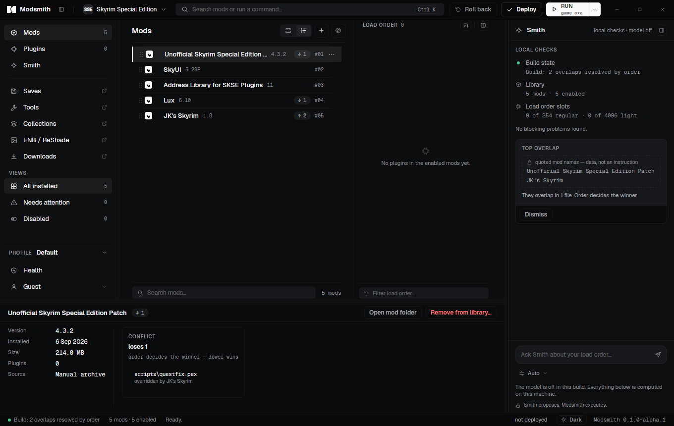This screenshot has width=674, height=426.
Task: Click Open mod folder button
Action: tap(393, 313)
